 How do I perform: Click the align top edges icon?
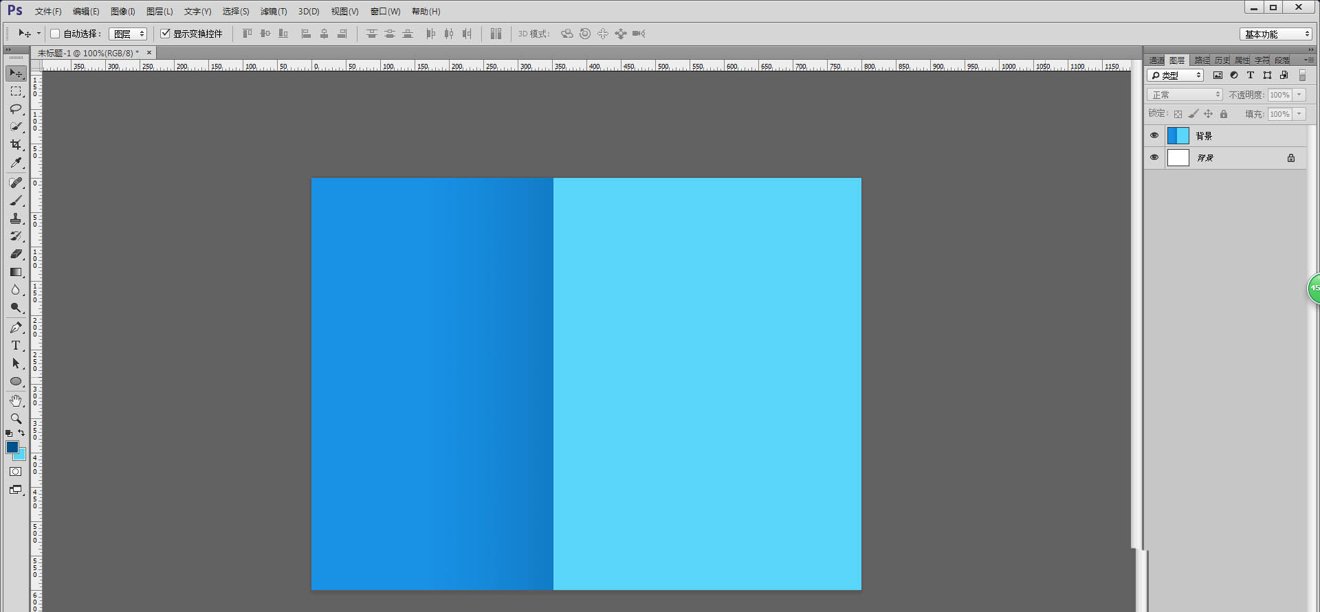[247, 34]
